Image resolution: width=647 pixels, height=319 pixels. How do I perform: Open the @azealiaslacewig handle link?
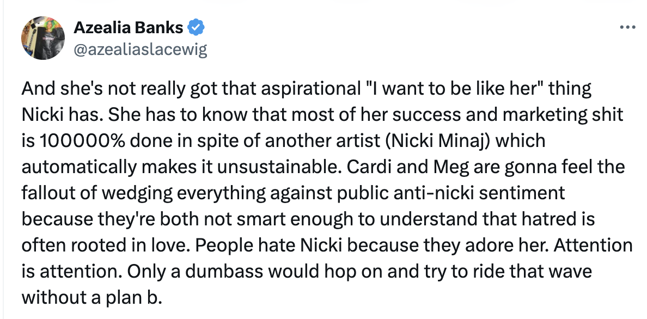click(x=141, y=50)
